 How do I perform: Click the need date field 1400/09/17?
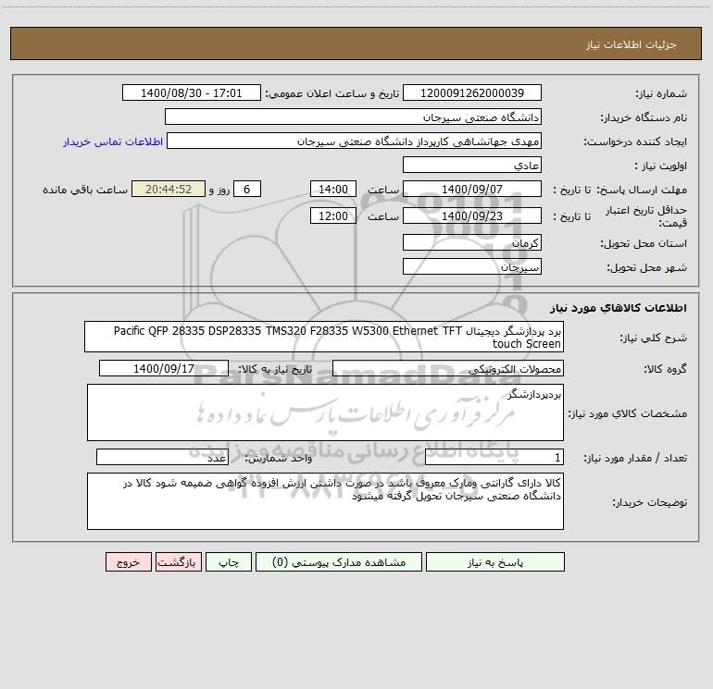coord(164,368)
